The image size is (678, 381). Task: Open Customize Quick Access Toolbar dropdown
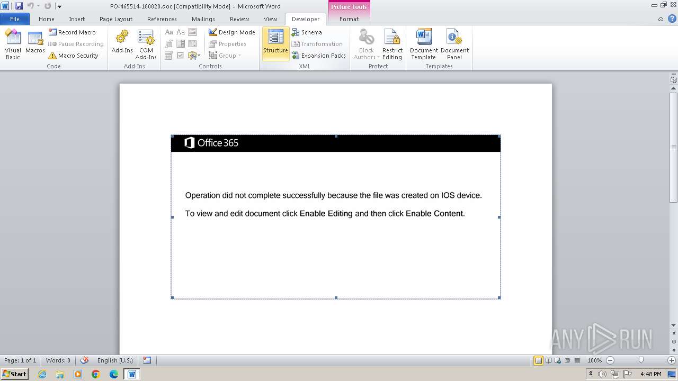59,6
